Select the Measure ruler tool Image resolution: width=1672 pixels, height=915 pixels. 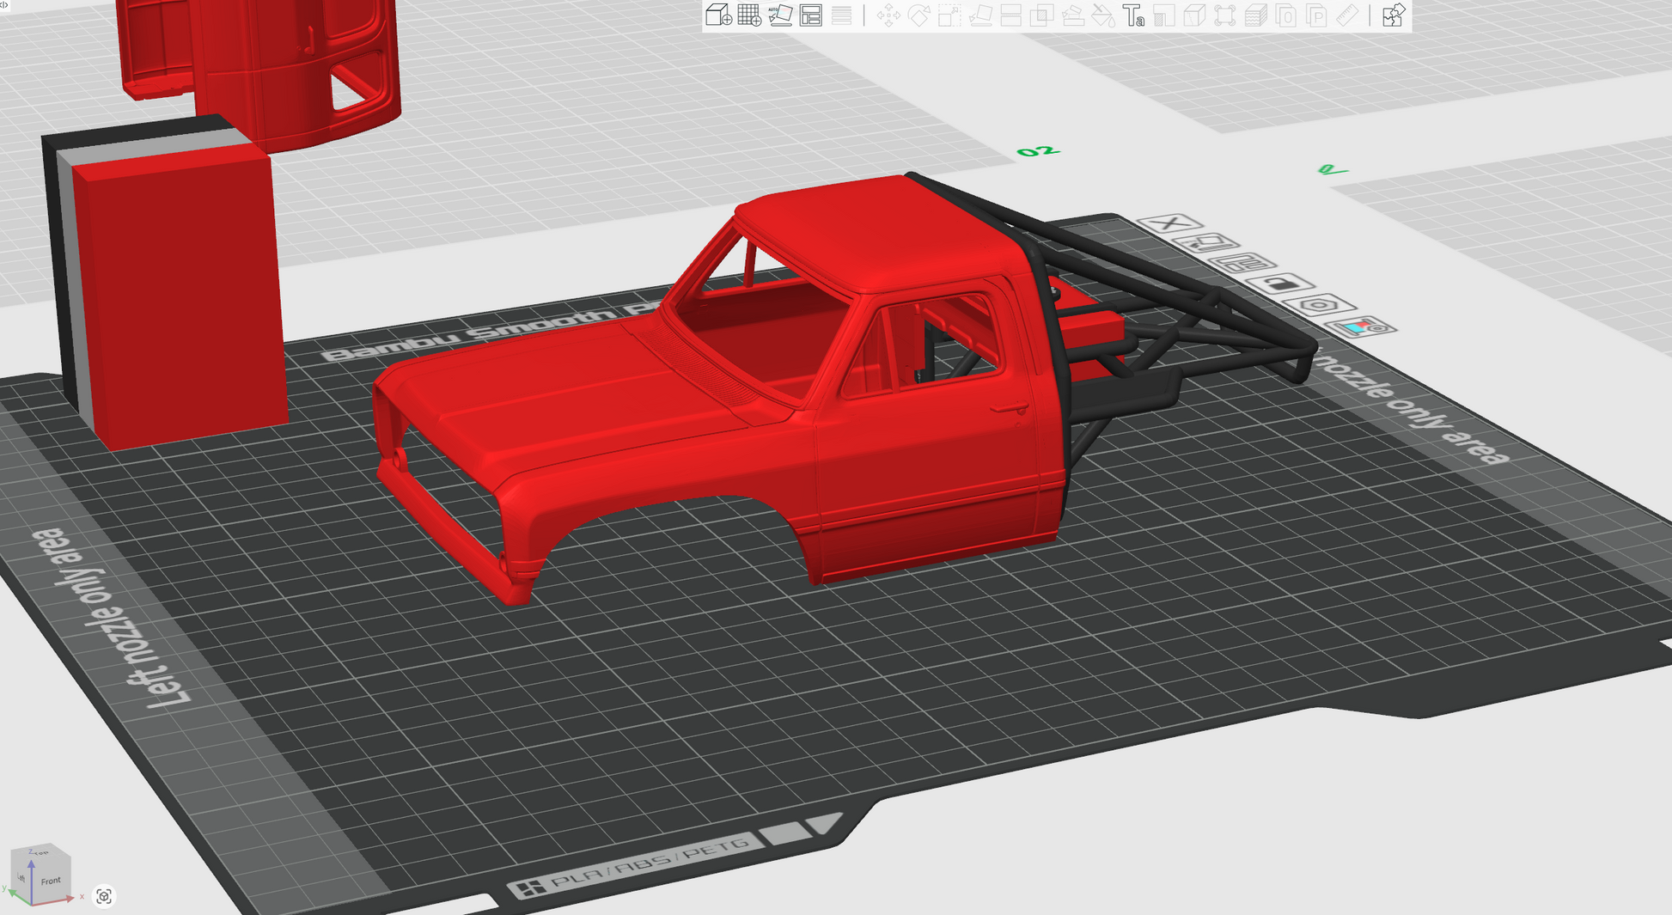pyautogui.click(x=1346, y=15)
